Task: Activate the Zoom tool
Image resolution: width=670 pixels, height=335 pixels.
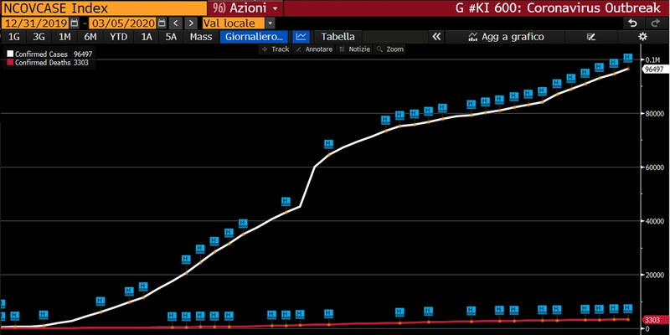Action: (x=389, y=49)
